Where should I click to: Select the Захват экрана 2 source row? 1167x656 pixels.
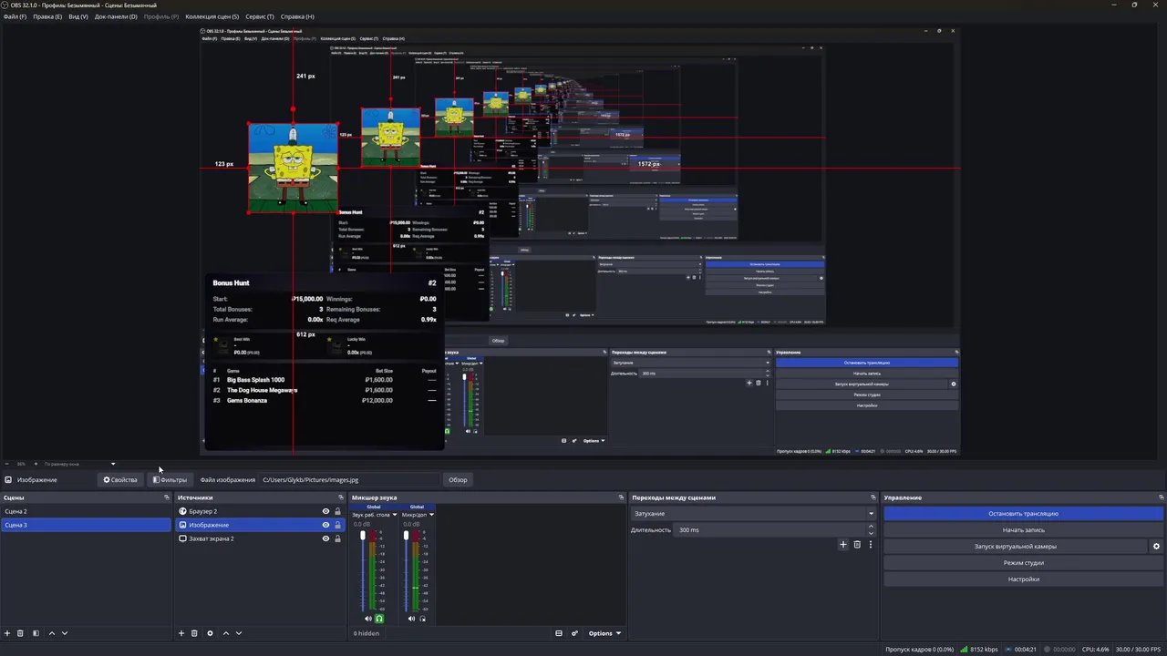(x=261, y=538)
